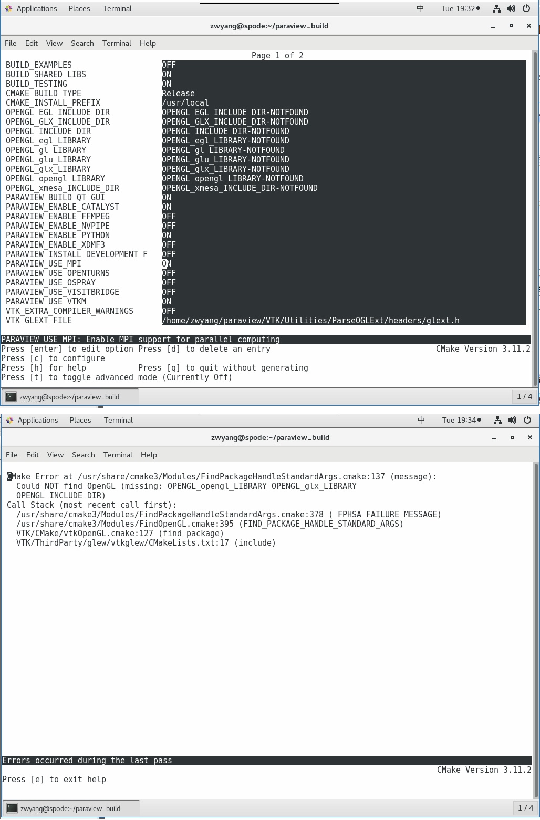
Task: Open the File menu in the cmake options terminal
Action: tap(11, 43)
